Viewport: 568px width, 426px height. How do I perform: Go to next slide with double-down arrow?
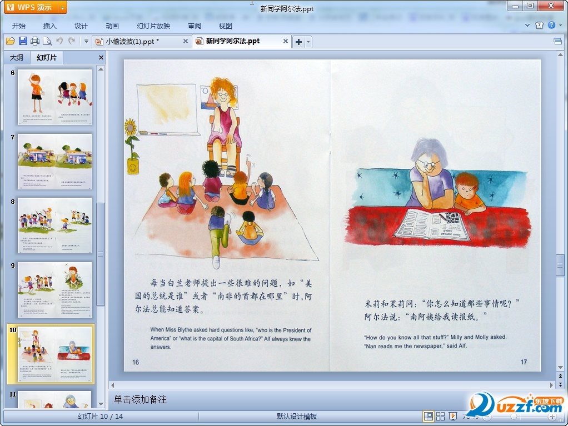point(560,384)
